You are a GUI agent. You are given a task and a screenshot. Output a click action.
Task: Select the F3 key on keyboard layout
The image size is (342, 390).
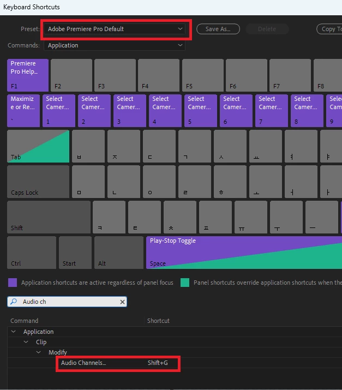tap(115, 75)
